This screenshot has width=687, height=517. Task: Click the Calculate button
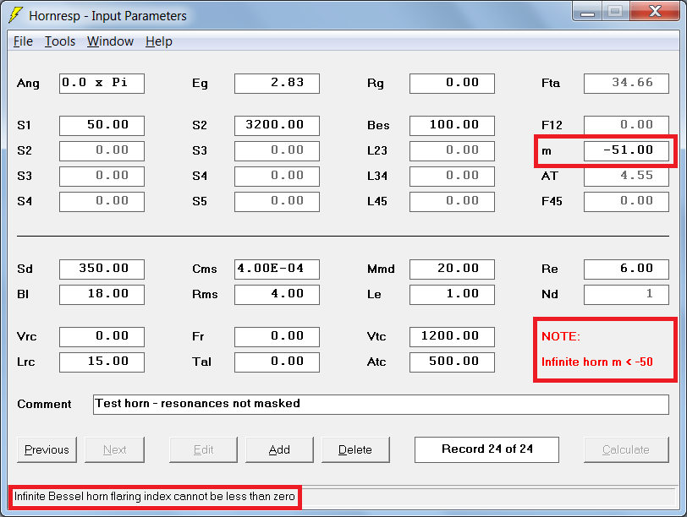[626, 449]
